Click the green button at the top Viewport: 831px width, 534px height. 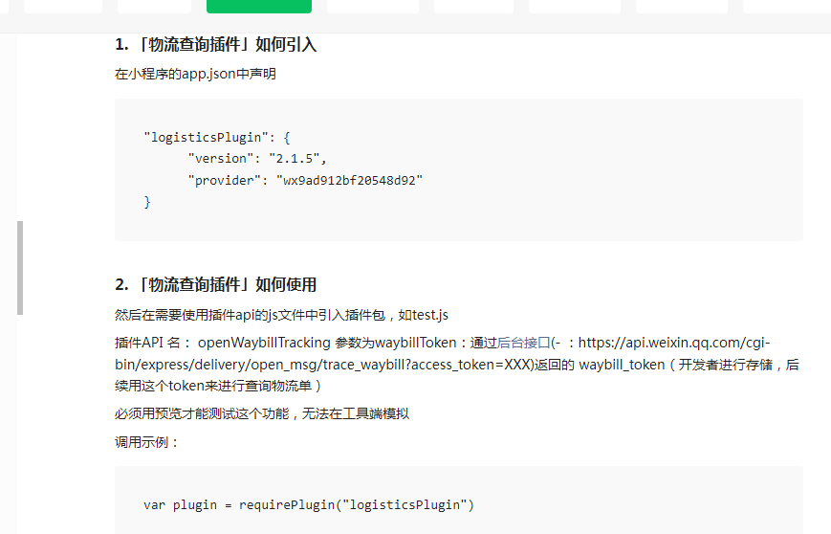coord(258,6)
